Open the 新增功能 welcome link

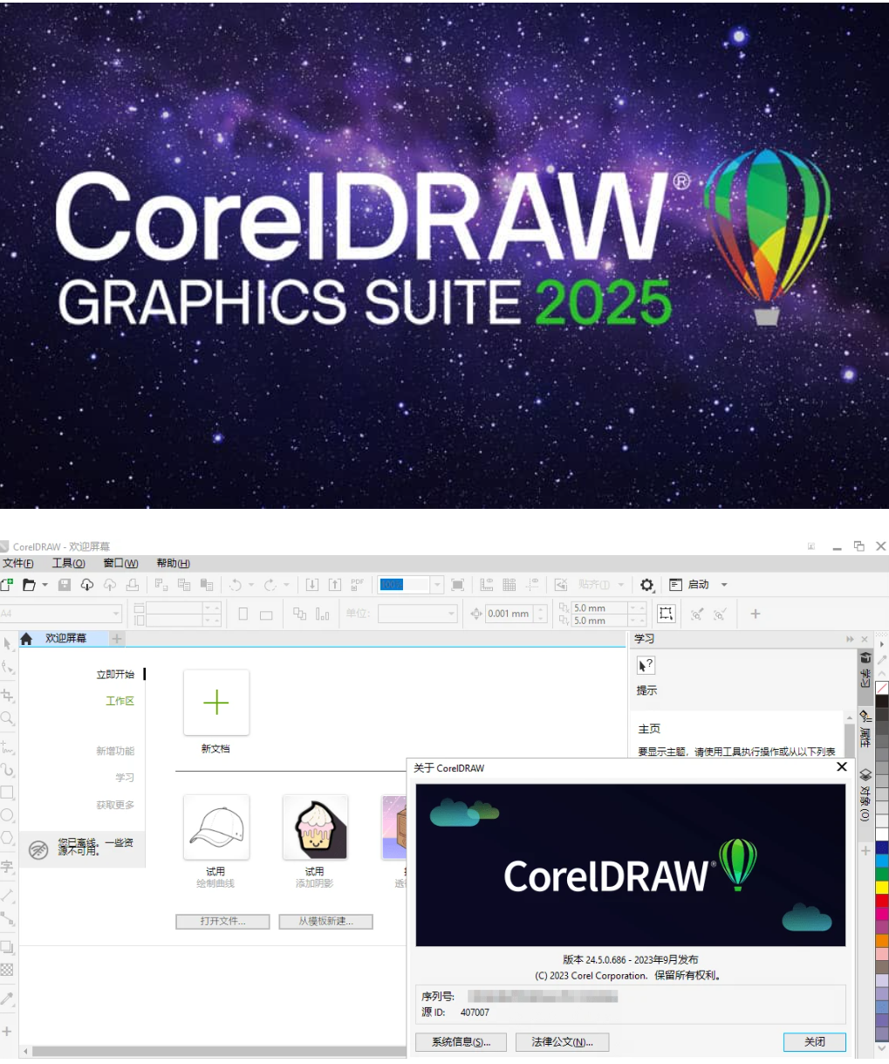[x=115, y=751]
